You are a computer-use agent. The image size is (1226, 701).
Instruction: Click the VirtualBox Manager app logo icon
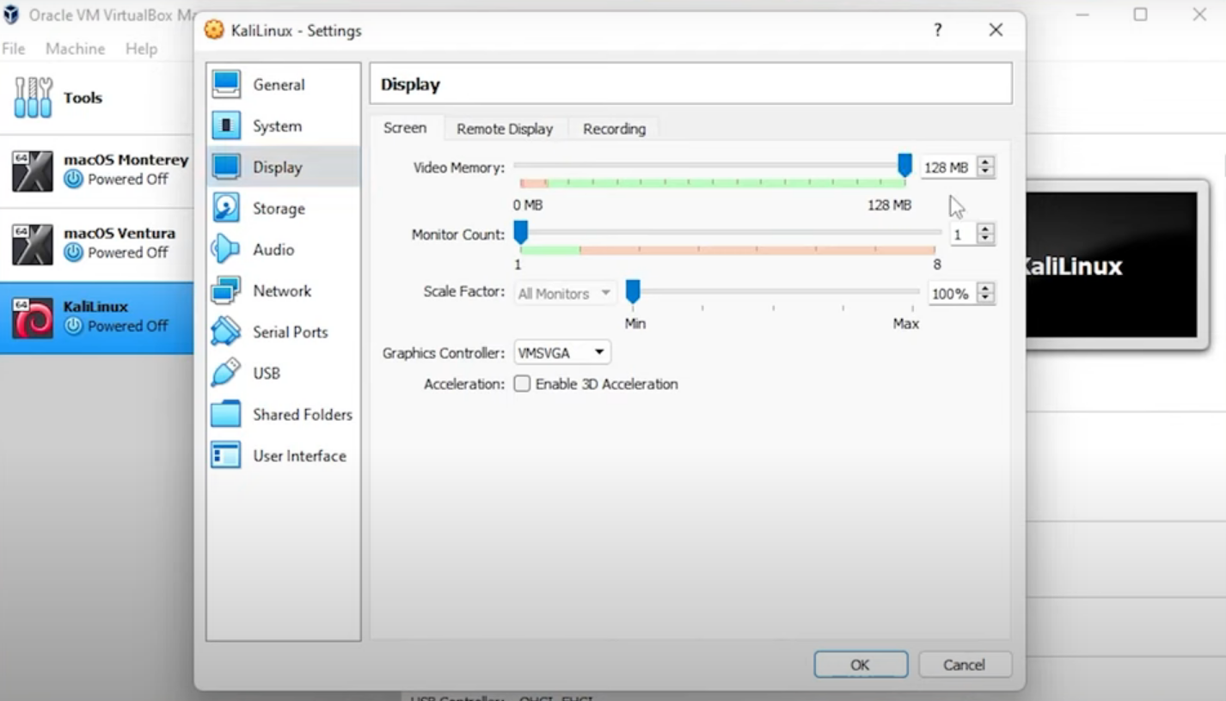[x=11, y=15]
